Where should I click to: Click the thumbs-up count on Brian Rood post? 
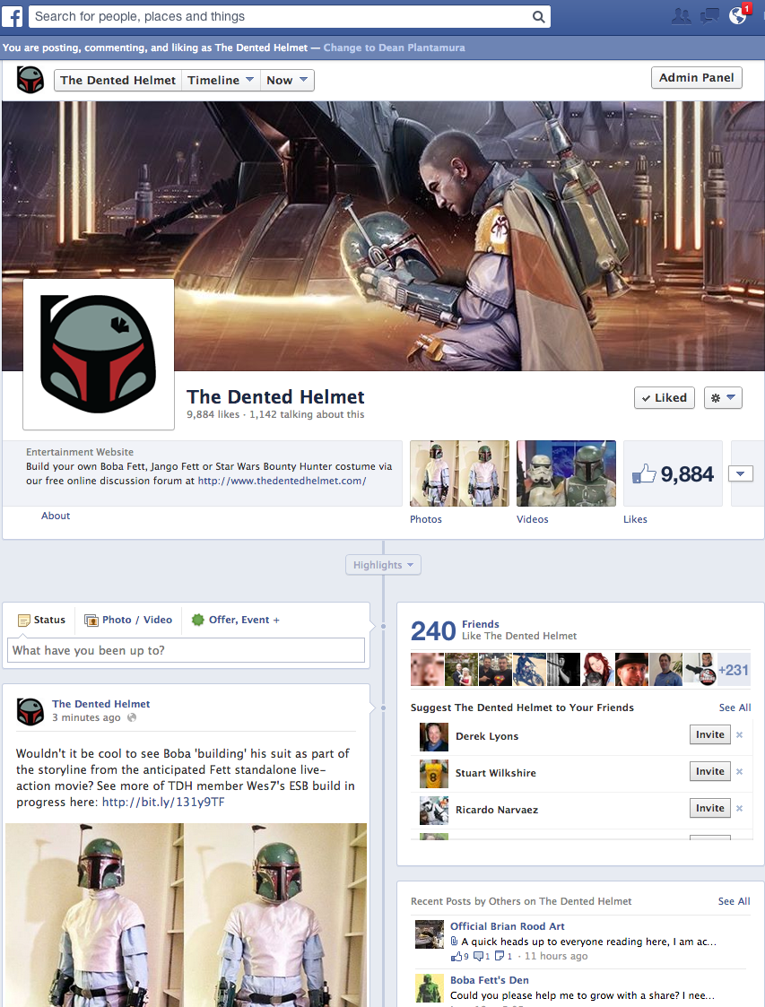pyautogui.click(x=460, y=956)
